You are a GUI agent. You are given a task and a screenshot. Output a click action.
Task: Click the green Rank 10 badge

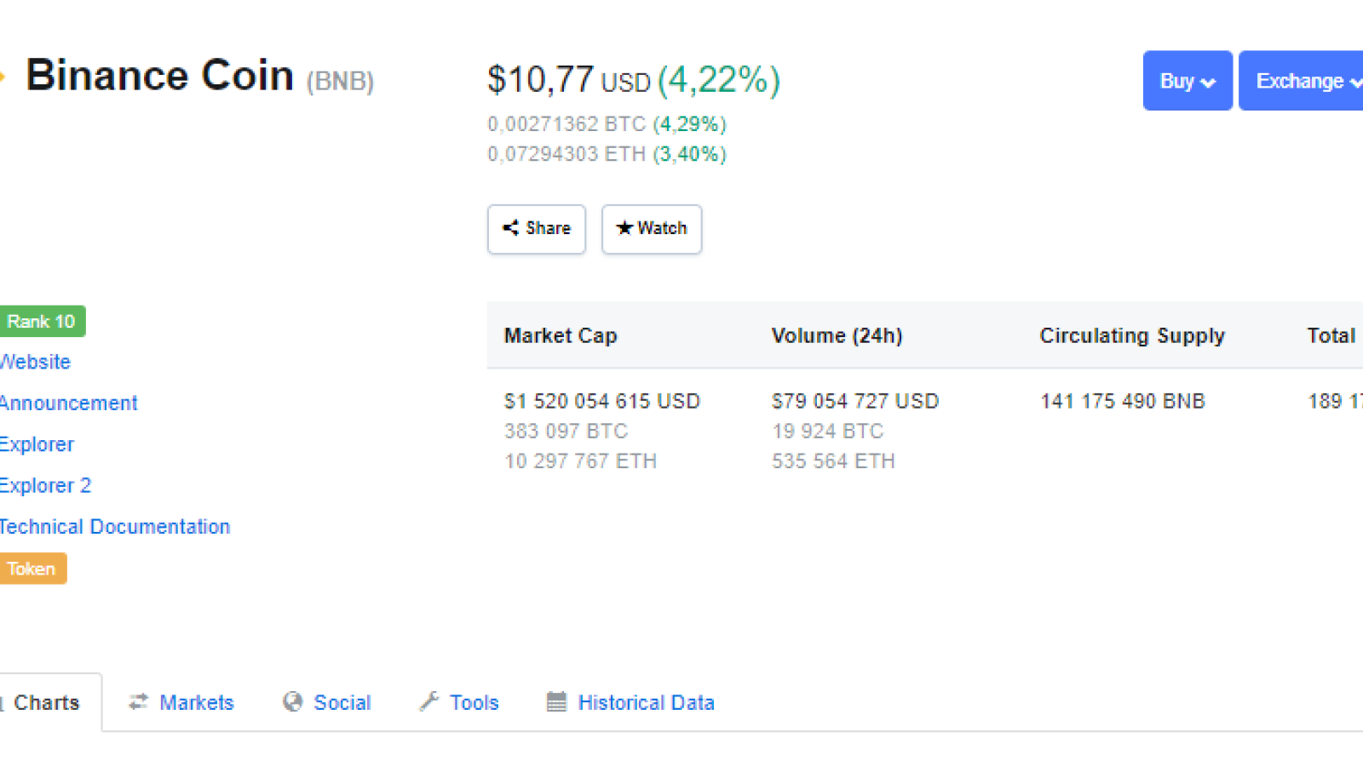click(x=42, y=322)
